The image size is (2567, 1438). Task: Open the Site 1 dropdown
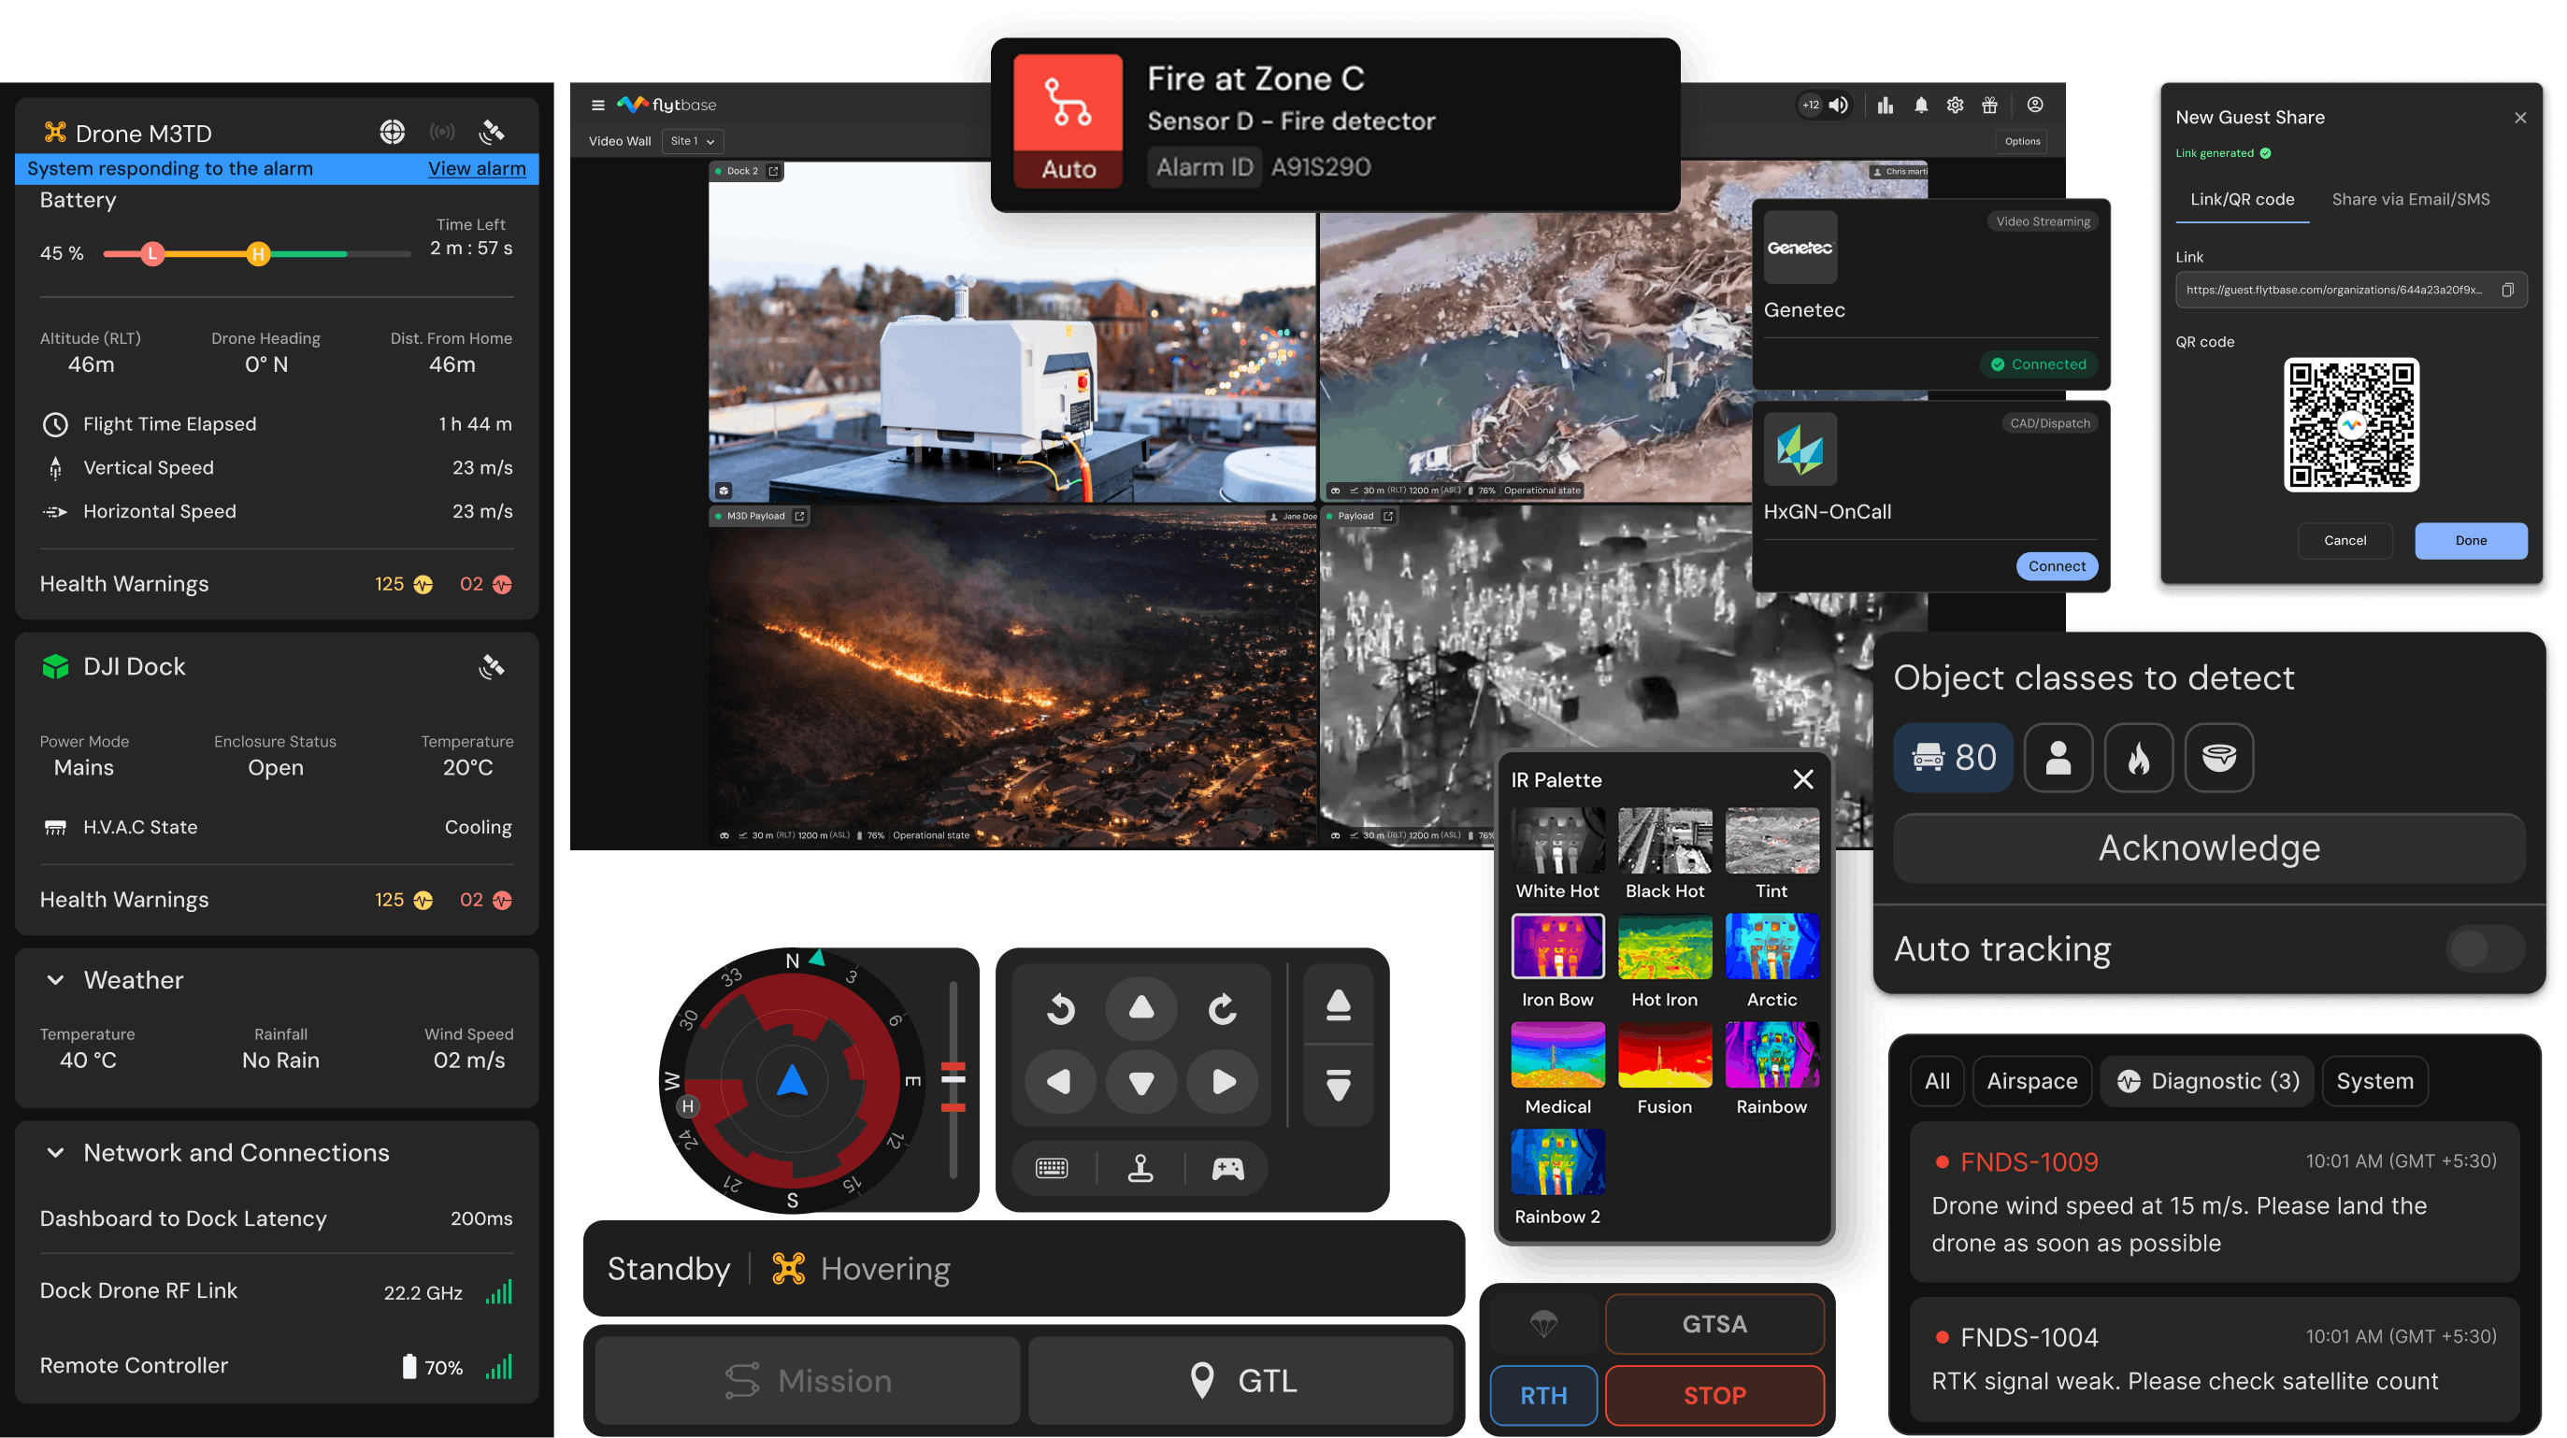693,141
